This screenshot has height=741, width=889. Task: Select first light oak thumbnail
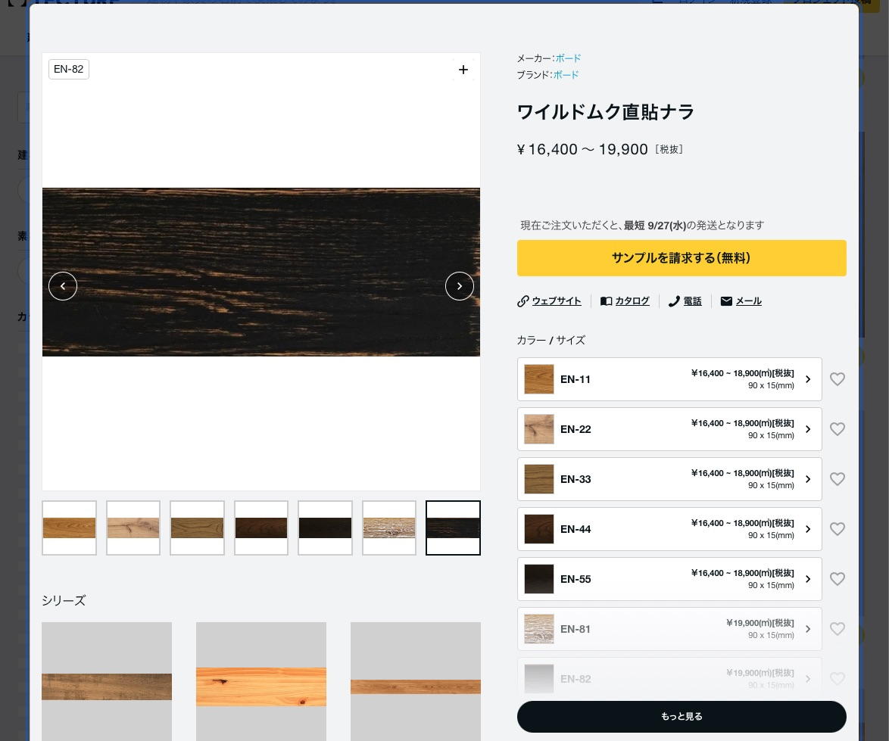point(69,528)
